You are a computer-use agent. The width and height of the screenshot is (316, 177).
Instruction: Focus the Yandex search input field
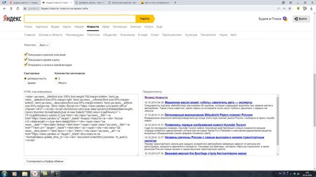pos(80,19)
